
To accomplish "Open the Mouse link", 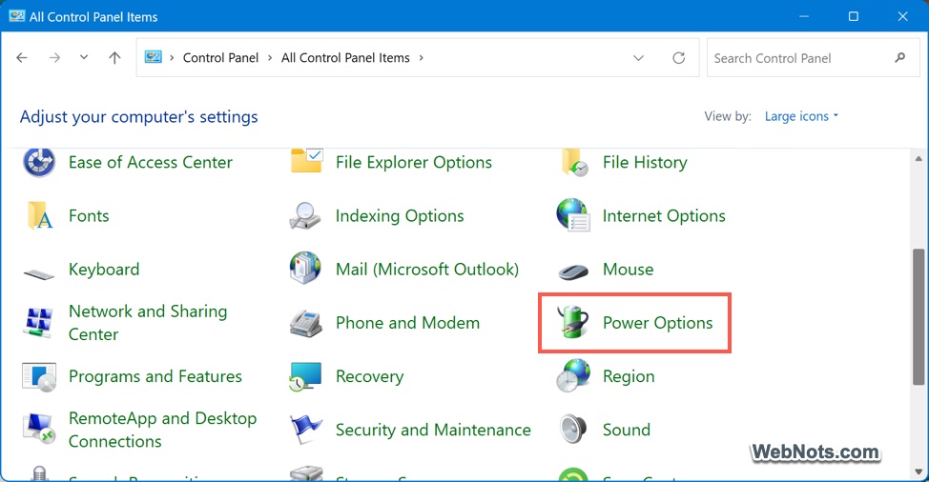I will tap(628, 269).
